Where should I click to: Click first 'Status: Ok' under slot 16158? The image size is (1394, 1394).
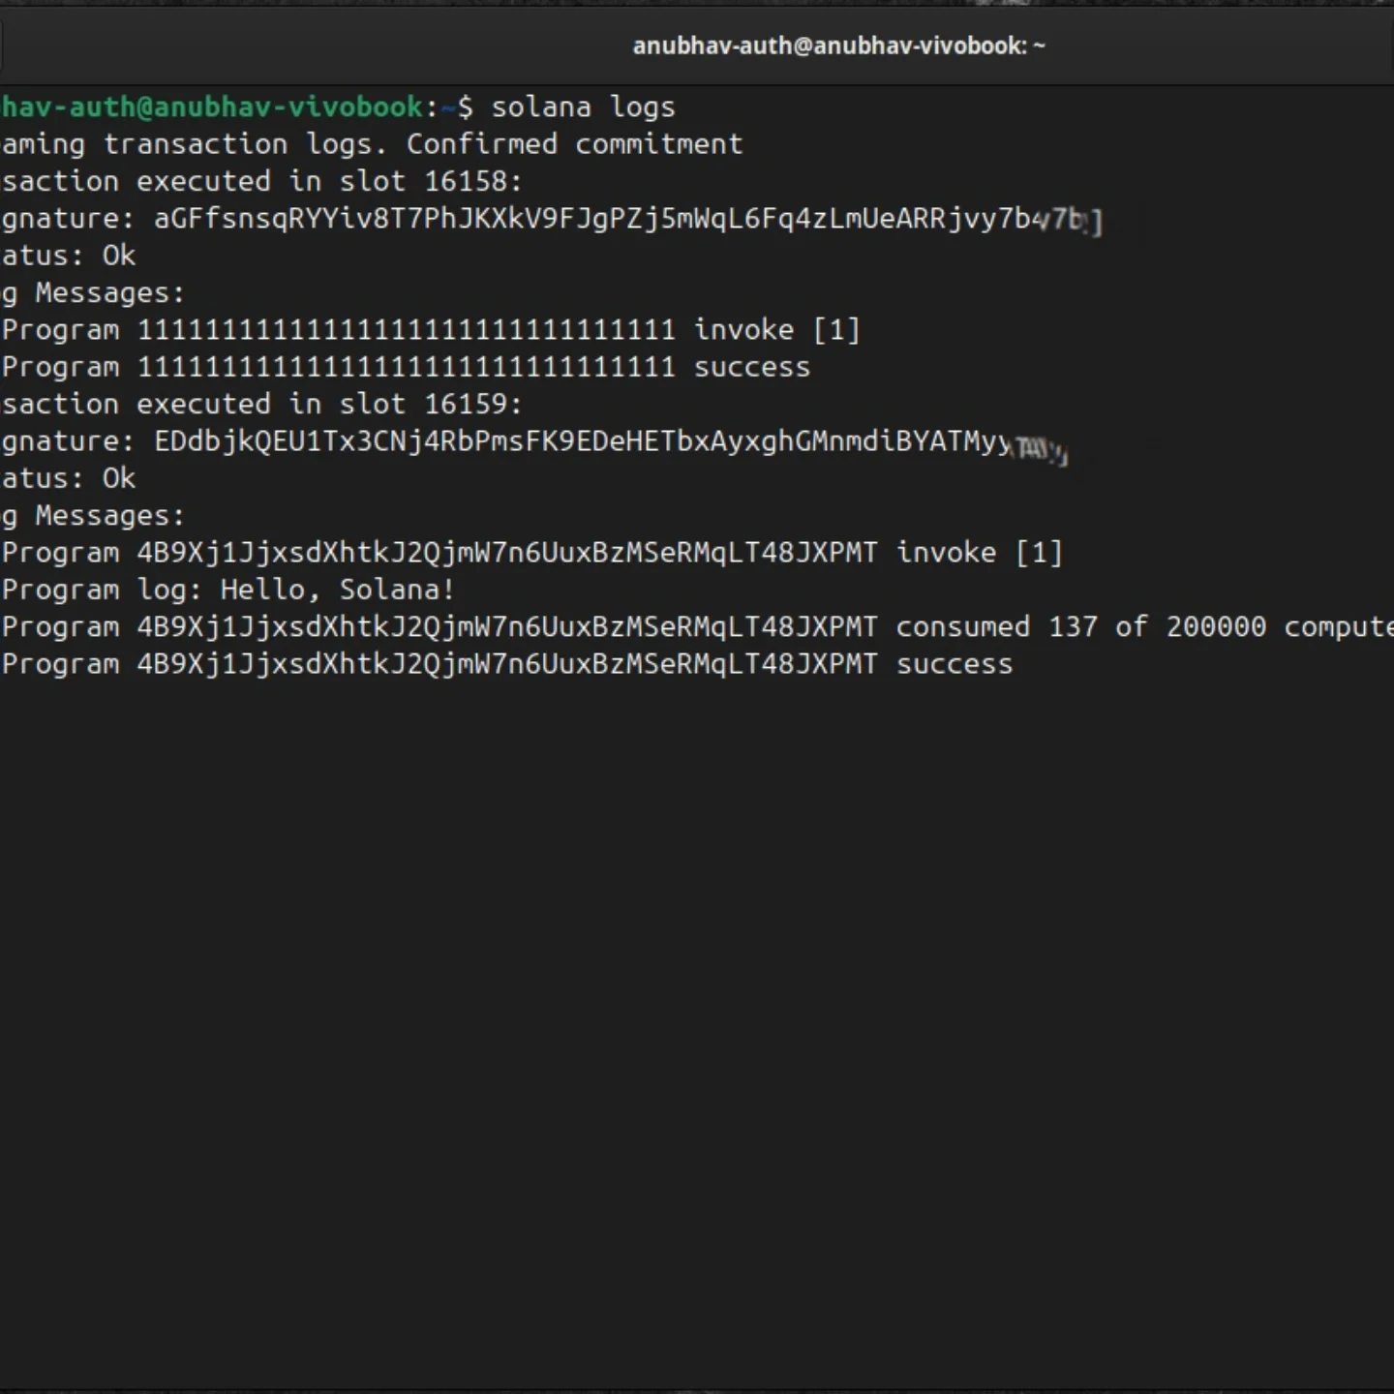(70, 256)
